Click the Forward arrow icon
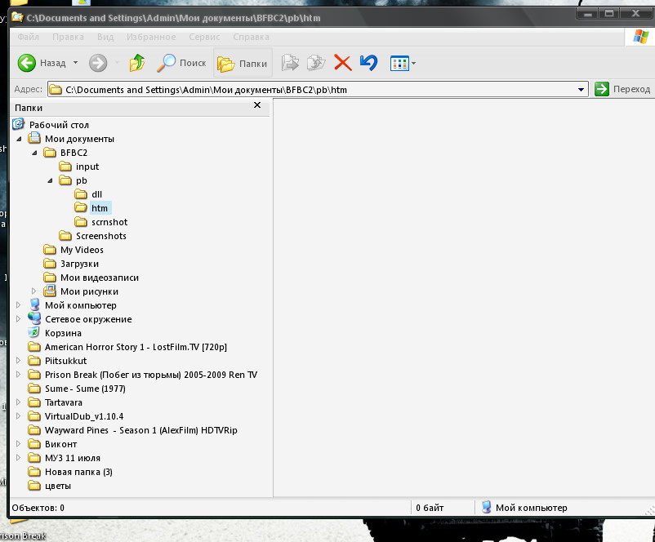The width and height of the screenshot is (655, 542). (x=98, y=63)
